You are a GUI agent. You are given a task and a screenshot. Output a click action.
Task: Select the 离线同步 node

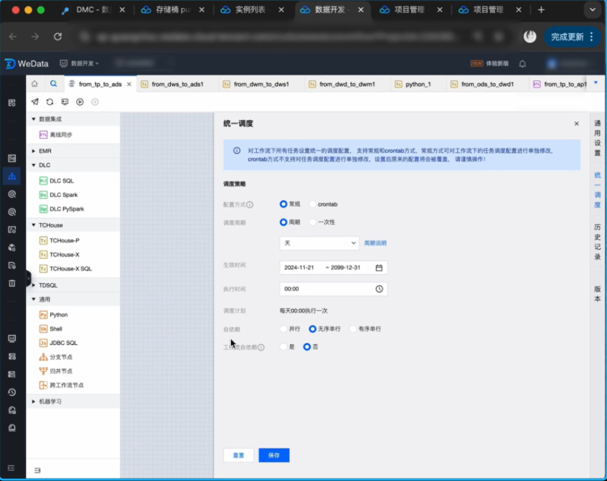[x=56, y=135]
